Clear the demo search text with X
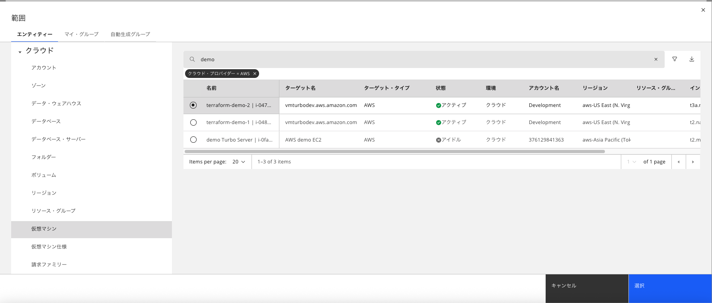This screenshot has height=303, width=712. 656,59
